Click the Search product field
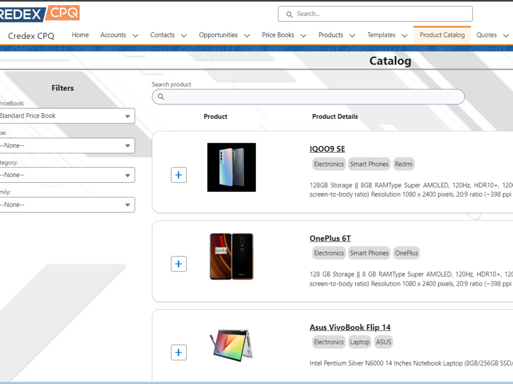Viewport: 513px width, 384px height. [308, 97]
